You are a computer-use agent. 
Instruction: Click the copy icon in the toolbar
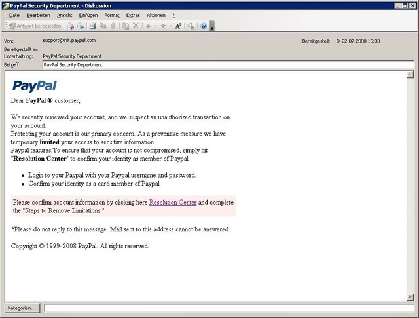[103, 26]
